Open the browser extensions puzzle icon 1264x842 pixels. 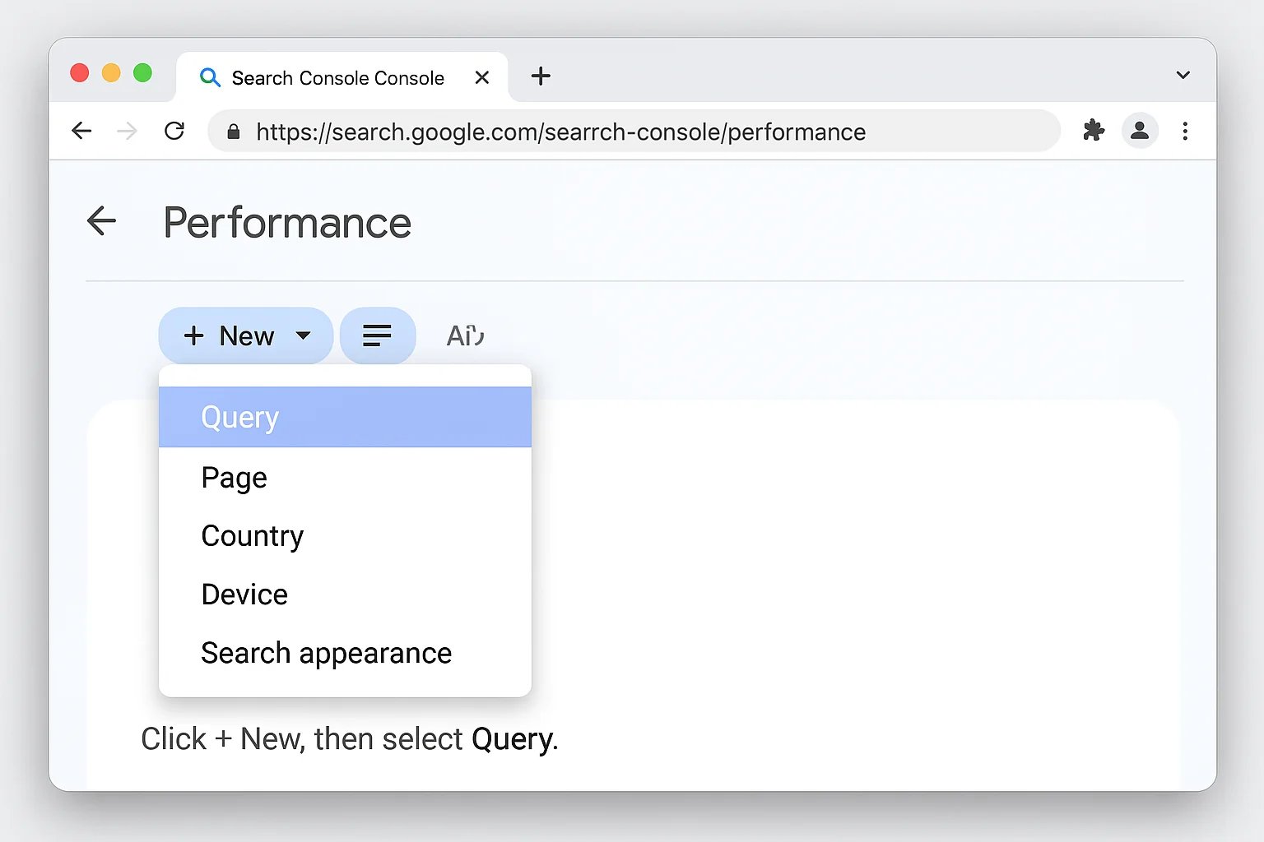point(1094,131)
